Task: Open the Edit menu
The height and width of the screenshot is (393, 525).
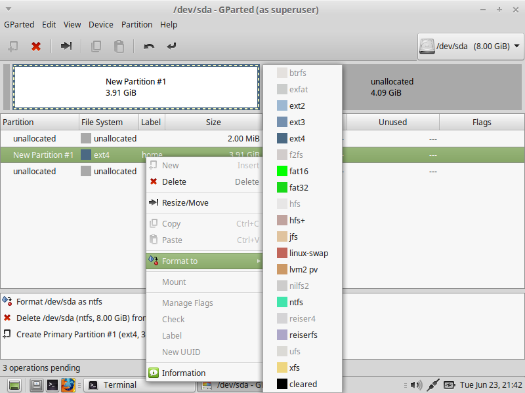Action: 49,25
